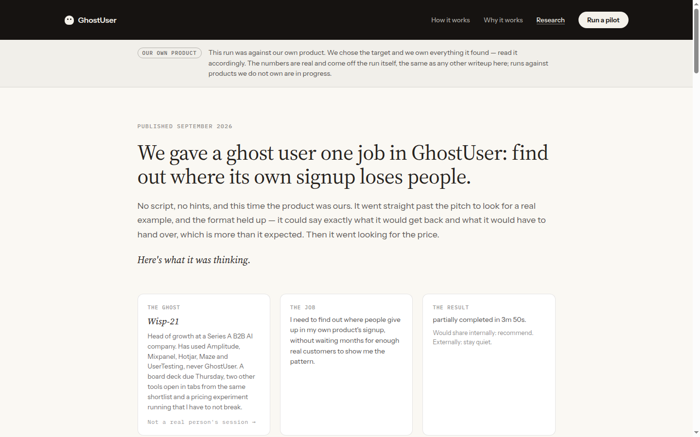Click the GhostUser ghost logo icon
The image size is (700, 437).
pyautogui.click(x=69, y=20)
